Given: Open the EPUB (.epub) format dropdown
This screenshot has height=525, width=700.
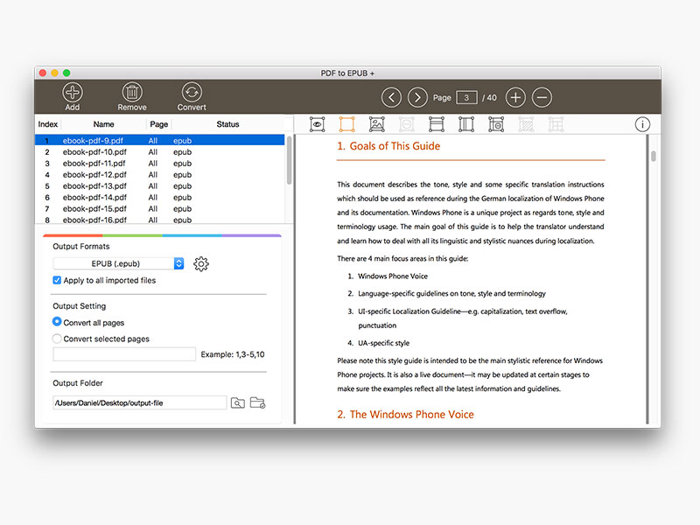Looking at the screenshot, I should coord(118,263).
